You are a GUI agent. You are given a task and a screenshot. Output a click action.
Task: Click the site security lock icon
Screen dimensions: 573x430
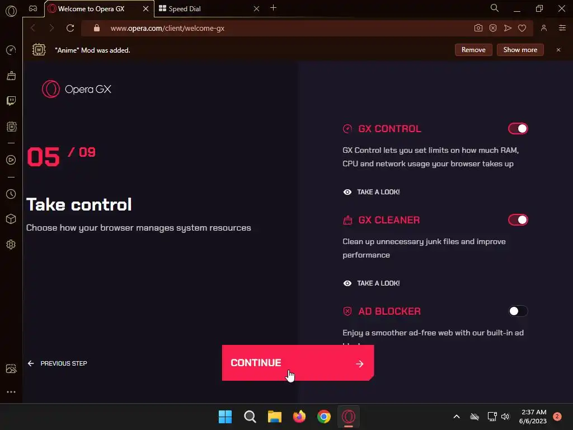point(97,28)
